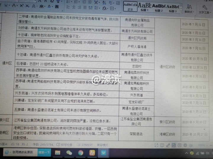
Task: Center align paragraph
Action: coord(74,7)
